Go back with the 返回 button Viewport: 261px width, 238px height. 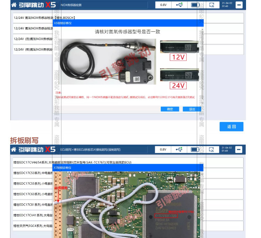click(231, 126)
